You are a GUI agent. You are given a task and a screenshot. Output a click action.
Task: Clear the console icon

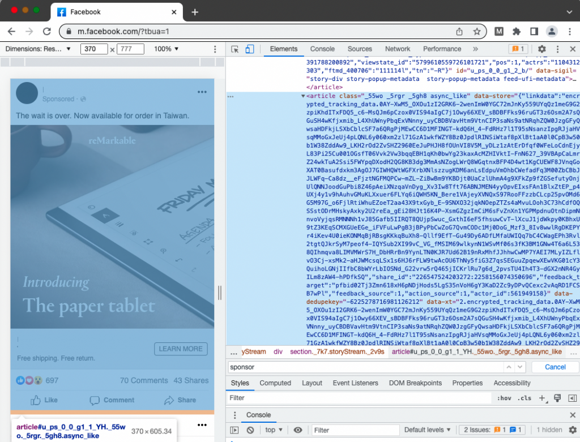[x=250, y=430]
